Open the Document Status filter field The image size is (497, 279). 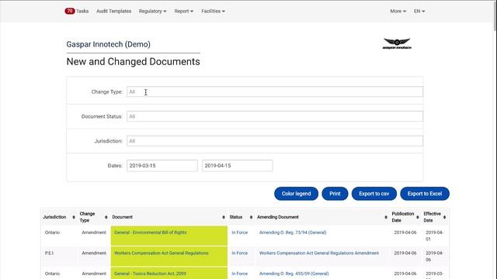pos(274,116)
